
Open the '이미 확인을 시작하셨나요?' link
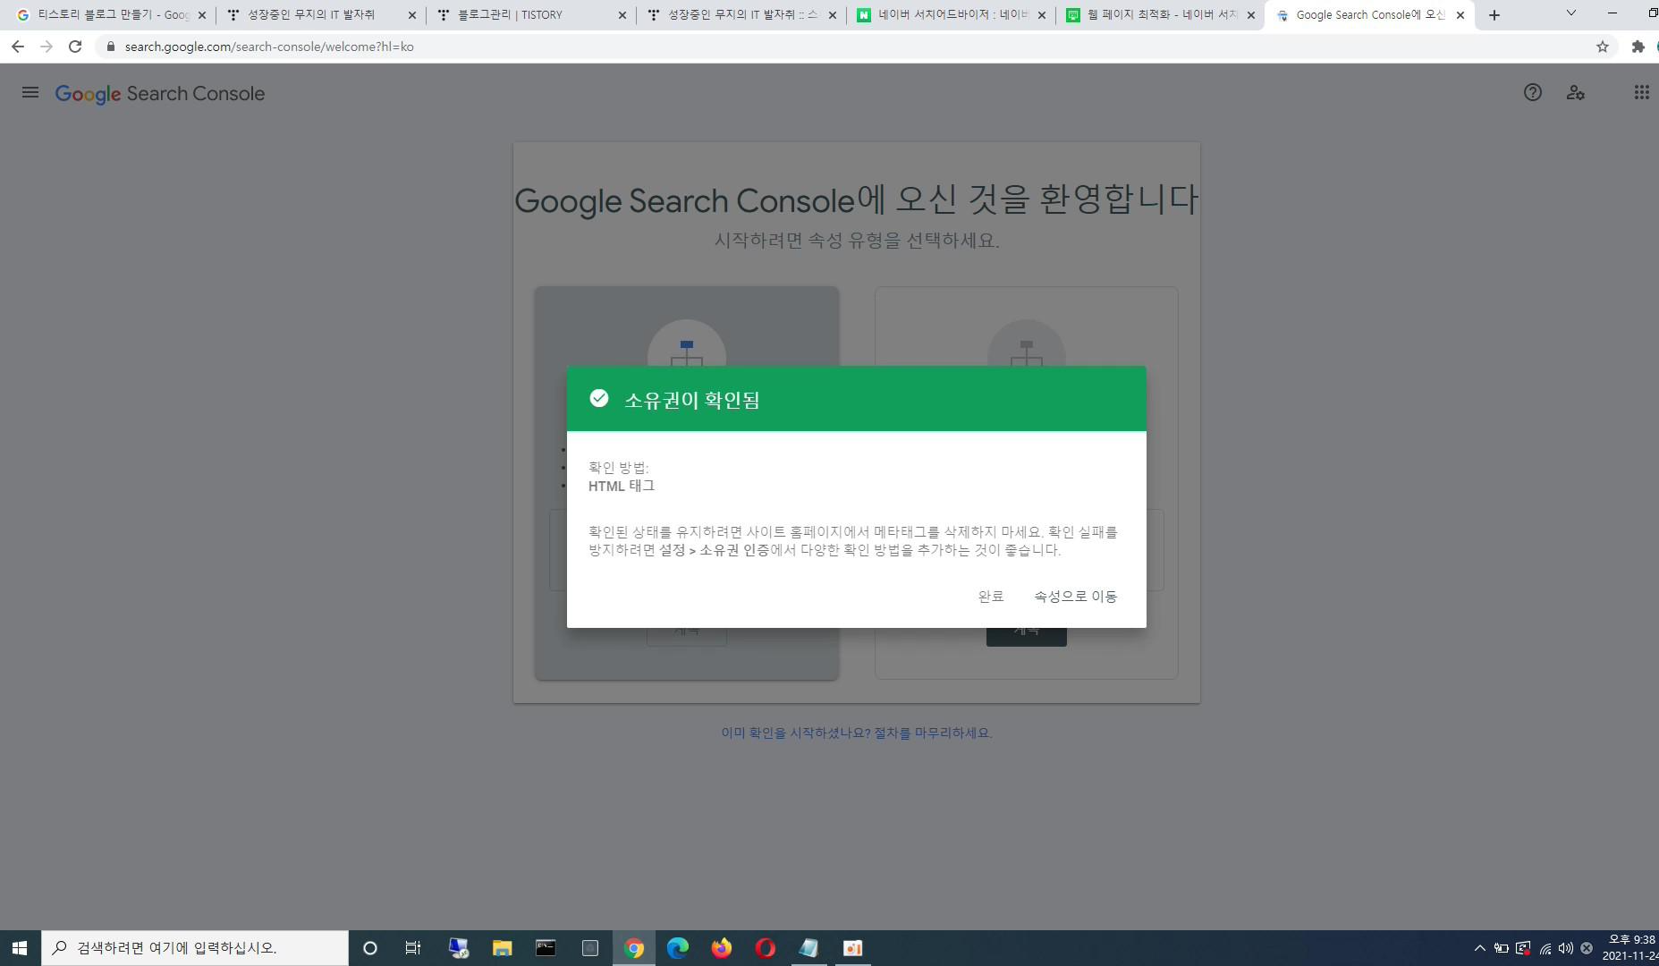pyautogui.click(x=857, y=733)
